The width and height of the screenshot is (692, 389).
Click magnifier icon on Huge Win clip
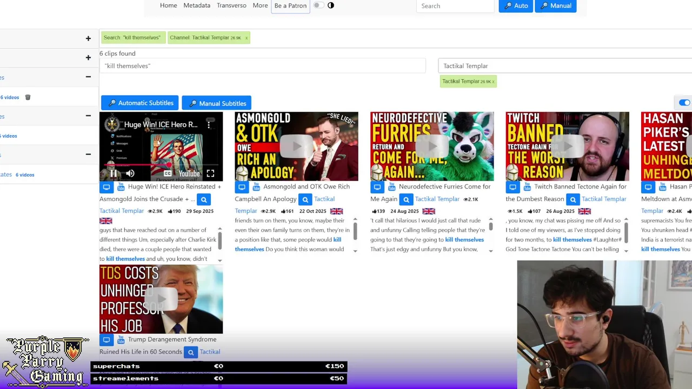click(x=204, y=200)
